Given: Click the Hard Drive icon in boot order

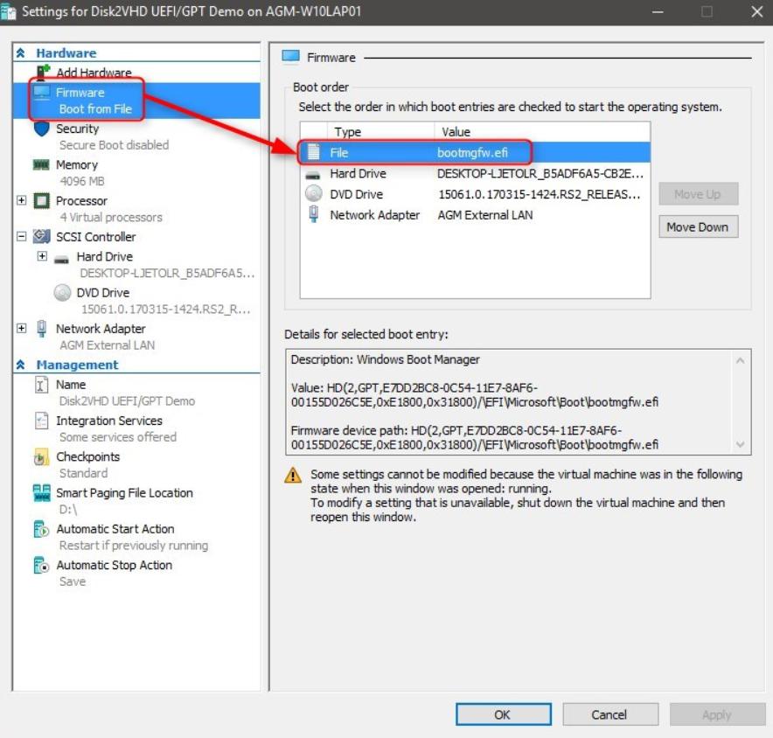Looking at the screenshot, I should (313, 175).
